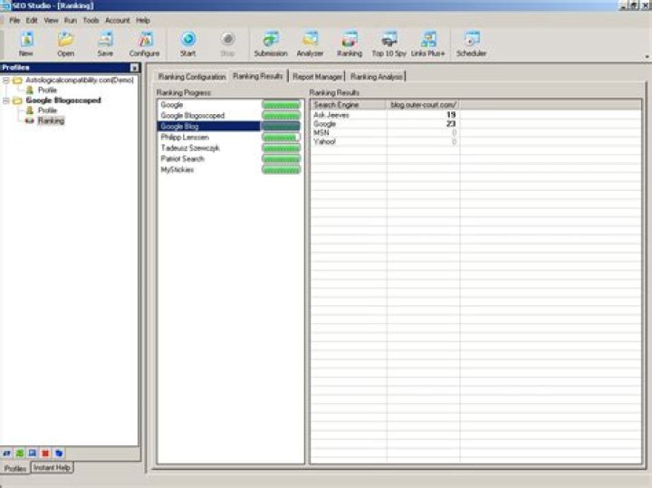This screenshot has width=652, height=488.
Task: Select Google Blogoscoped in Ranking Progress
Action: pos(193,116)
